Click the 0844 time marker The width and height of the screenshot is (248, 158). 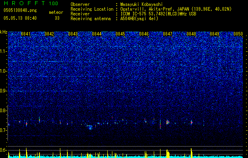pyautogui.click(x=97, y=34)
